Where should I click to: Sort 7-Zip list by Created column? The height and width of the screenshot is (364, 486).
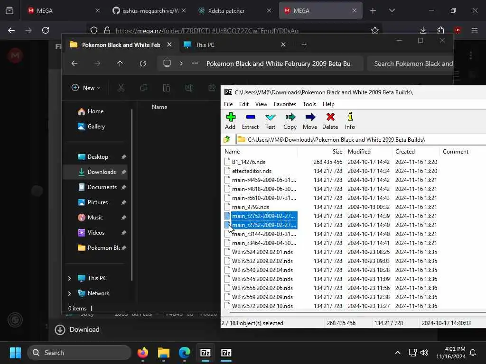[405, 152]
